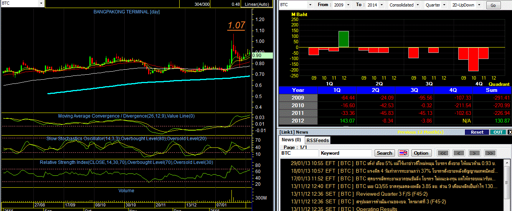Close the Link1 News panel with X
Image resolution: width=512 pixels, height=211 pixels.
click(x=510, y=132)
